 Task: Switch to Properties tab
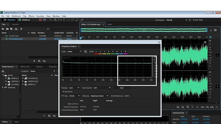(53, 67)
